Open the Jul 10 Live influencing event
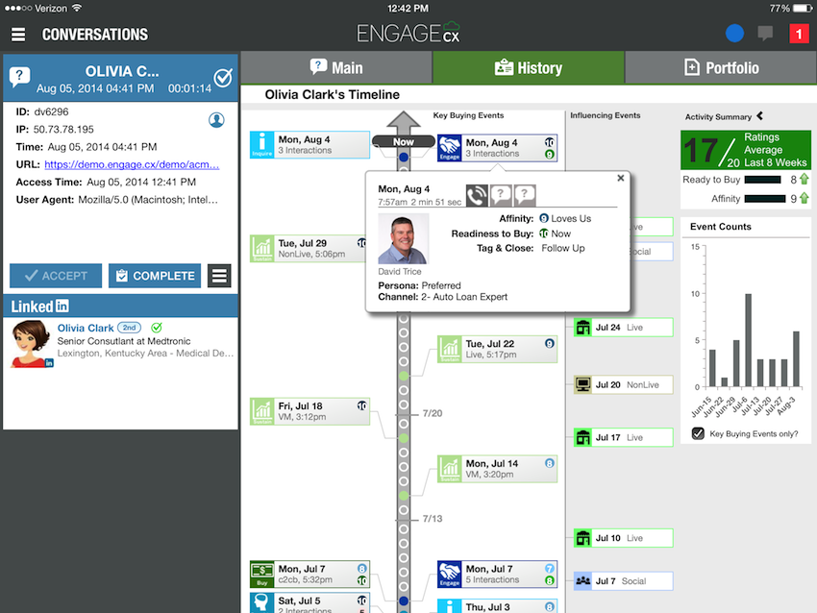817x613 pixels. 623,538
